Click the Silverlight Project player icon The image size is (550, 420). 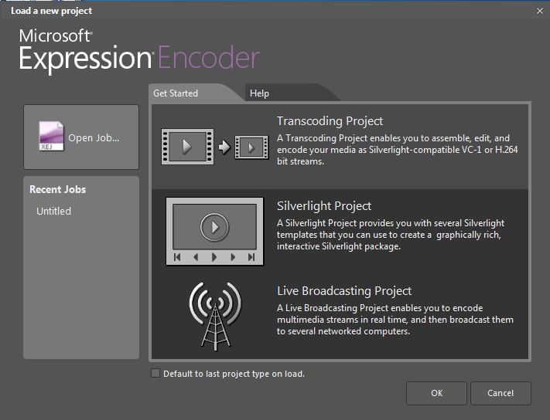point(215,232)
